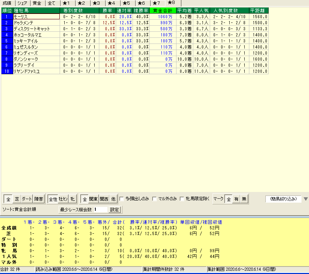Enable the マル外のみ checkbox

(154, 199)
